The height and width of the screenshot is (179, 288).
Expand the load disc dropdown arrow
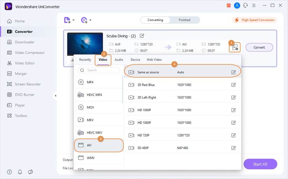point(90,20)
